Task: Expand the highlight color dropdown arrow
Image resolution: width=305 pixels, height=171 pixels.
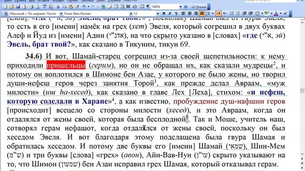Action: click(x=272, y=13)
